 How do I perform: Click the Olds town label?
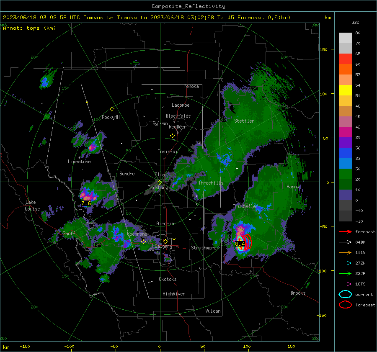160,175
